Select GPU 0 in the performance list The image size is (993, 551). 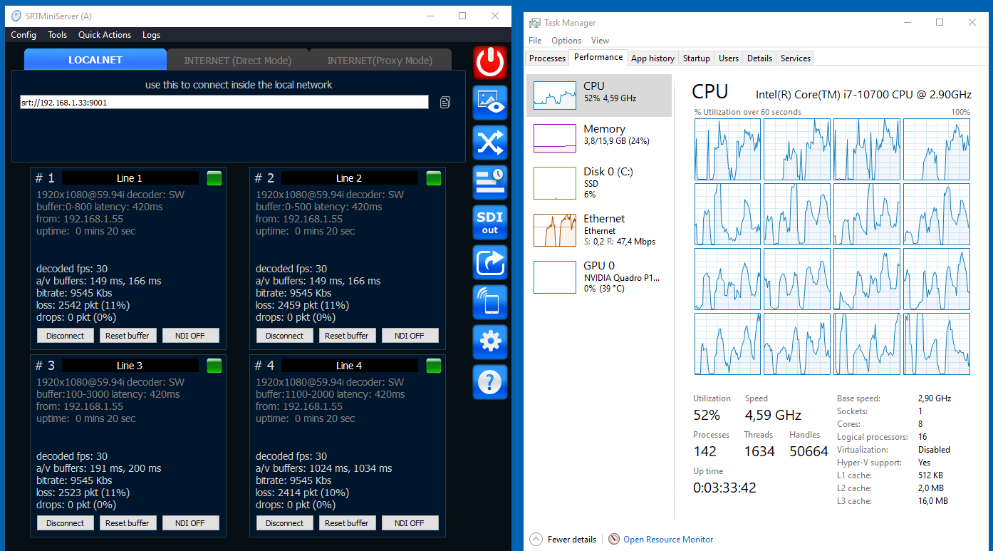pos(599,277)
